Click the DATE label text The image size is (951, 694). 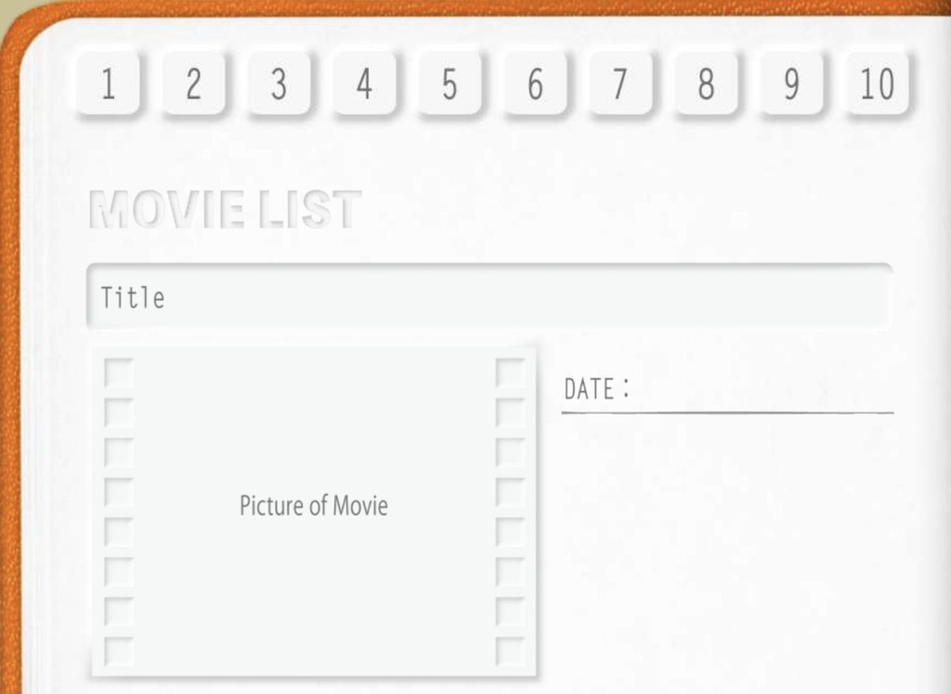click(595, 388)
